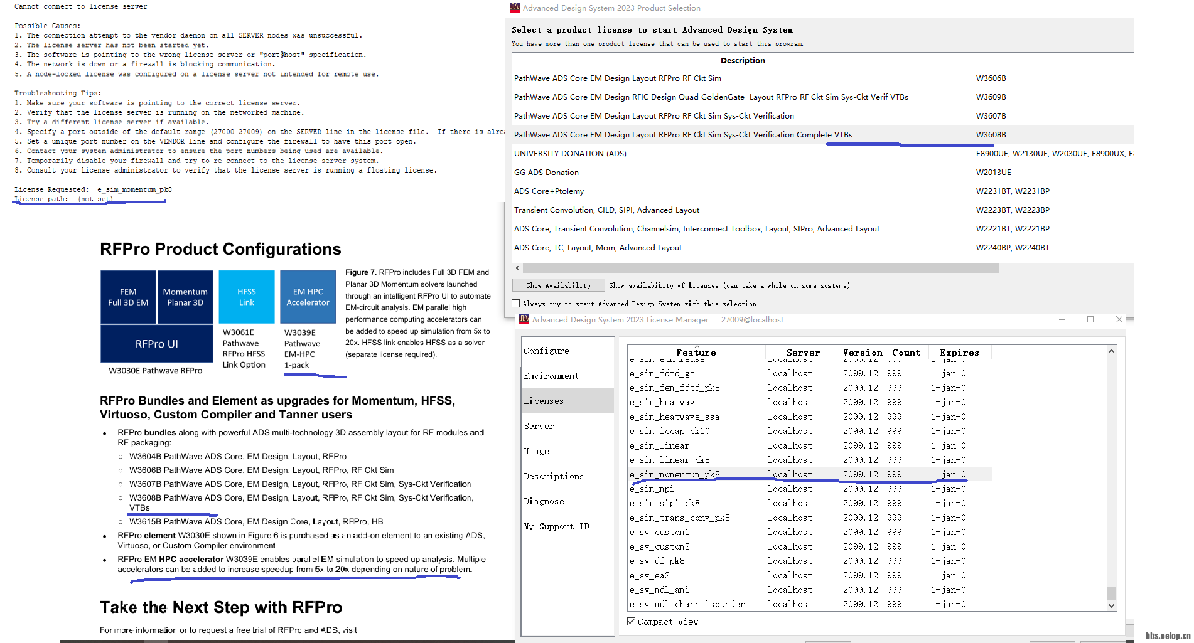
Task: Select product W3607B Sys-Ckt Verification
Action: coord(823,116)
